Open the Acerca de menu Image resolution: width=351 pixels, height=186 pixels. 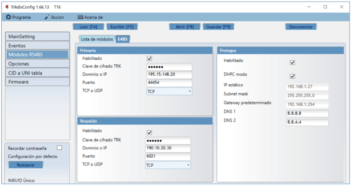click(x=90, y=17)
